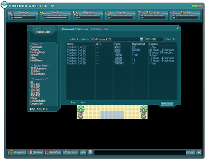Image resolution: width=205 pixels, height=159 pixels.
Task: Expand chat panel with up arrow
Action: 199,153
